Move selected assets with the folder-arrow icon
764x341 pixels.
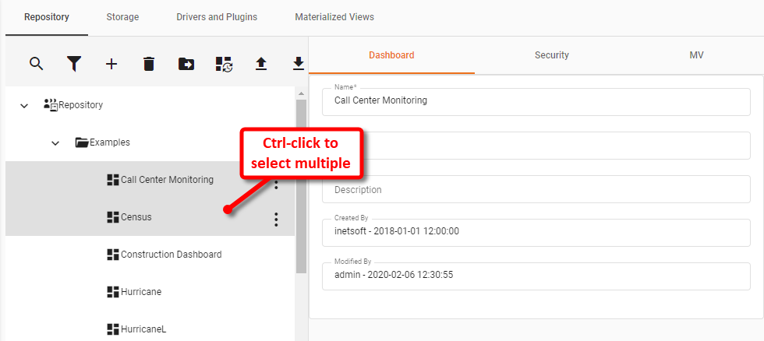point(186,64)
